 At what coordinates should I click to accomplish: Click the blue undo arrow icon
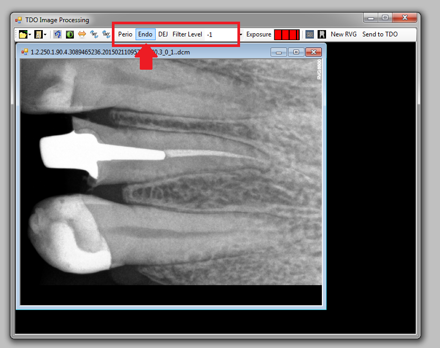tap(58, 34)
